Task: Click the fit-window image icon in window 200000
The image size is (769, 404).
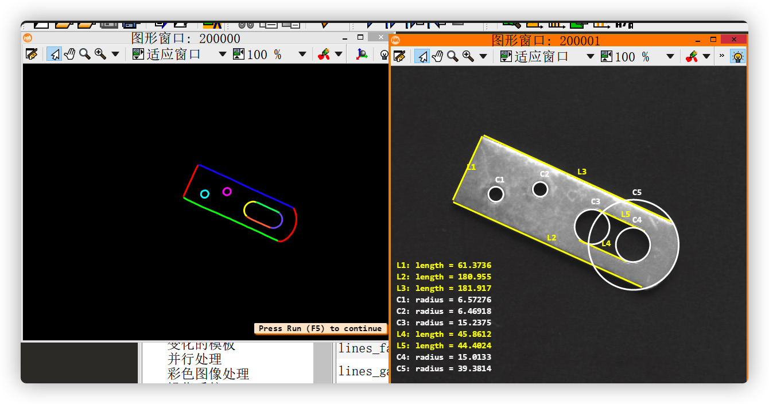Action: pos(138,54)
